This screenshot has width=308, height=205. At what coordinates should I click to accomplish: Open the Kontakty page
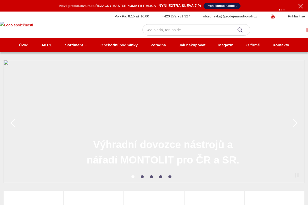(281, 45)
